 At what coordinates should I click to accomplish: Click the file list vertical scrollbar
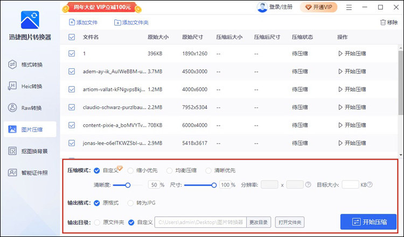click(401, 82)
